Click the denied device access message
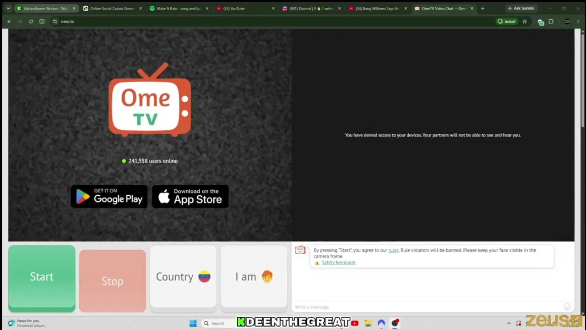Image resolution: width=586 pixels, height=330 pixels. point(433,135)
